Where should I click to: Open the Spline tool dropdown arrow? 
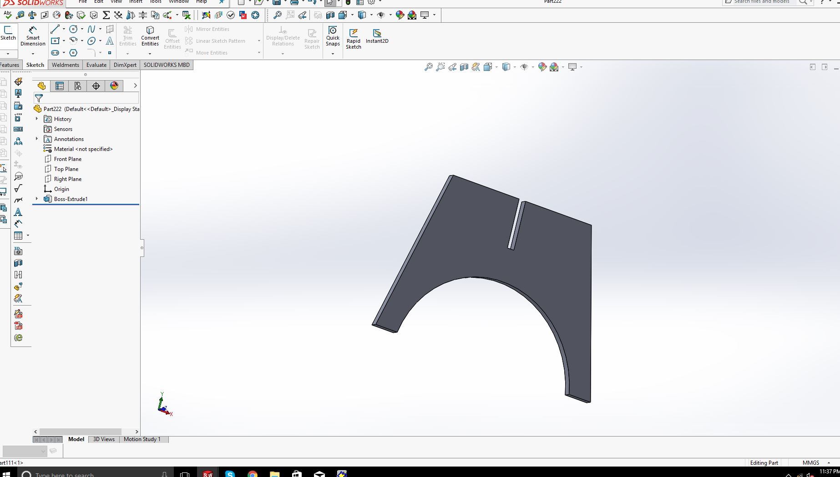(100, 29)
